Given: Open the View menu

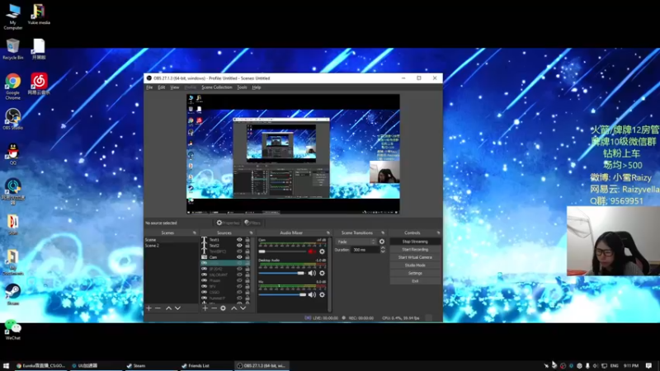Looking at the screenshot, I should pos(175,87).
